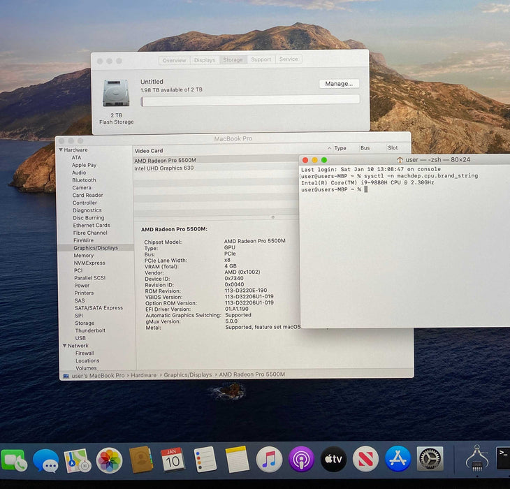Launch Music app from the Dock
Viewport: 510px width, 489px height.
[x=269, y=460]
